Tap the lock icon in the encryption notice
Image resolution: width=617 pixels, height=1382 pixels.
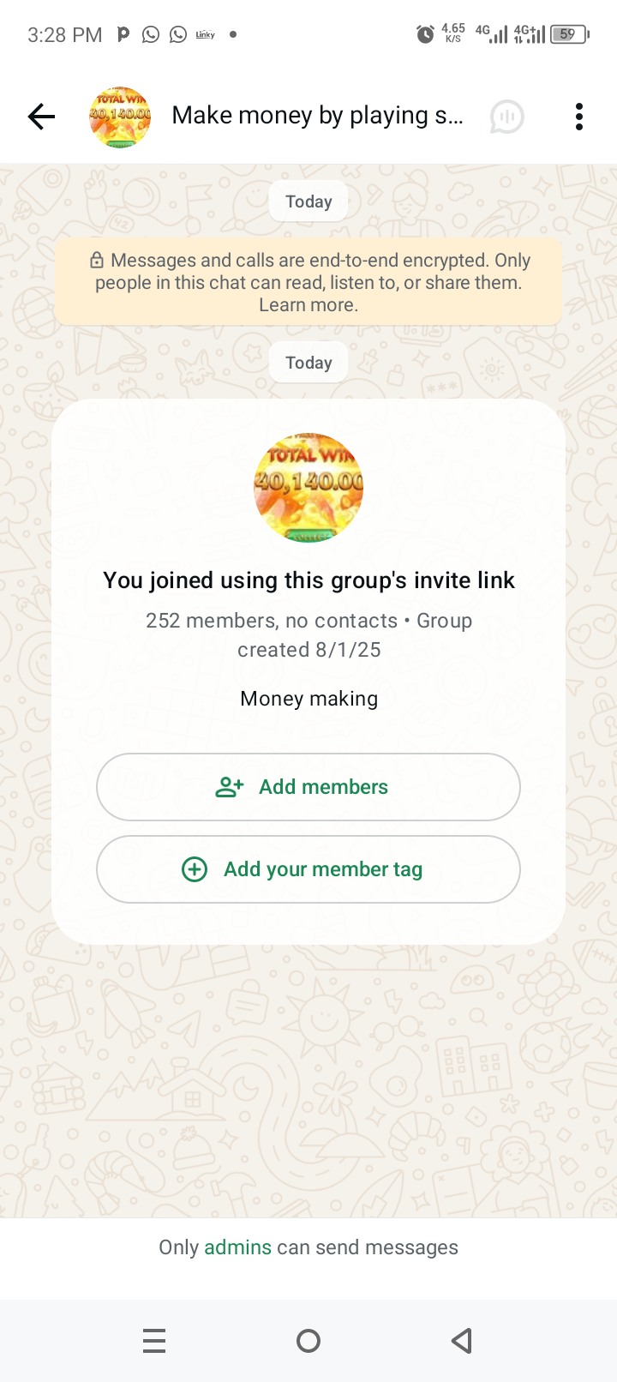97,261
